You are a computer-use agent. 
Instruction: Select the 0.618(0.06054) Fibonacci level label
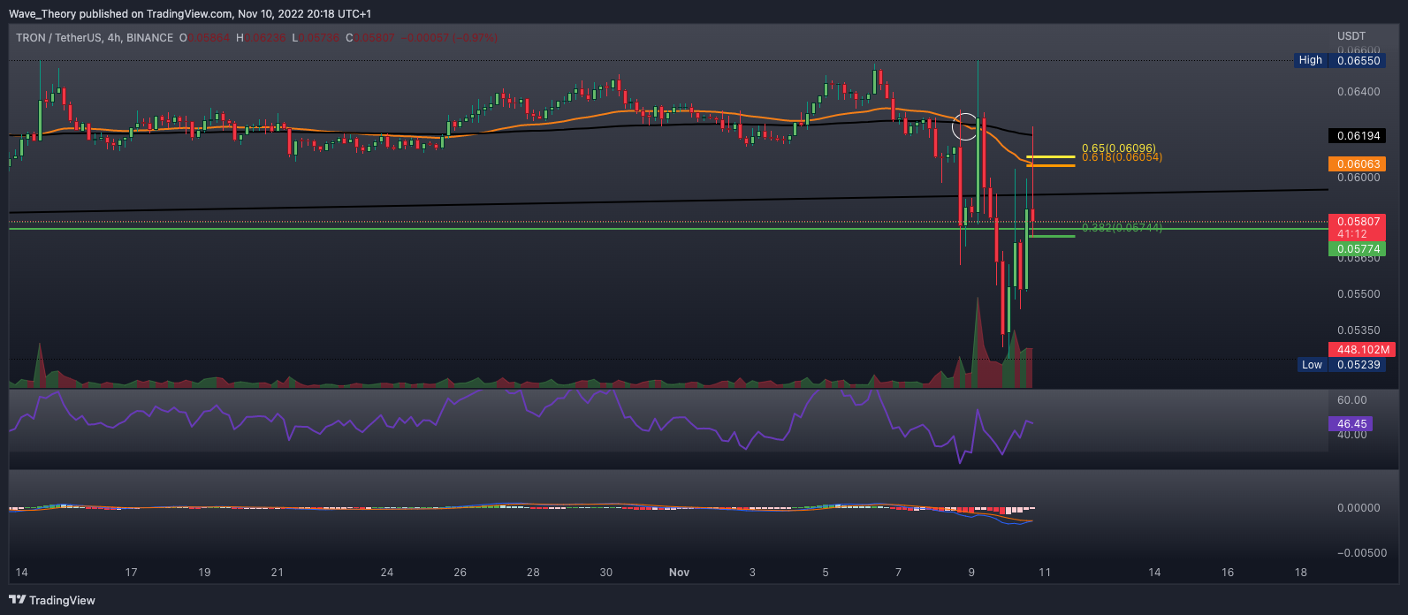tap(1121, 157)
